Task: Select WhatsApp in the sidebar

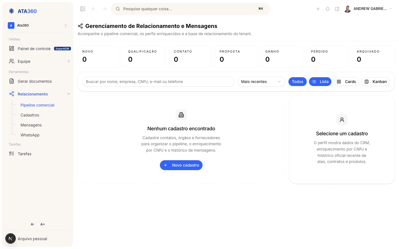Action: pos(30,135)
